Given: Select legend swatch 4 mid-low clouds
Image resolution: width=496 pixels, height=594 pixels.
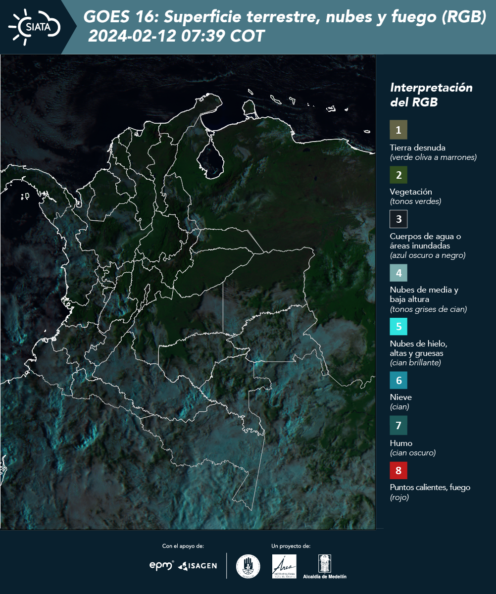Looking at the screenshot, I should click(398, 272).
